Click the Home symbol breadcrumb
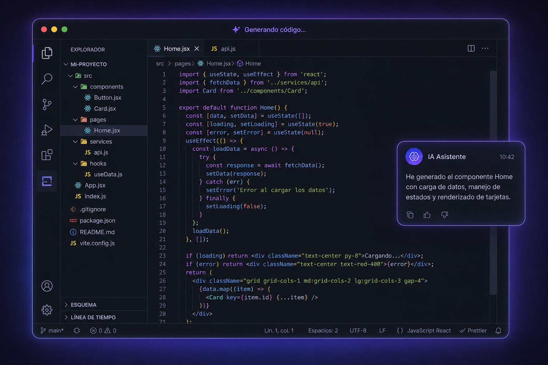This screenshot has height=365, width=548. (x=253, y=63)
